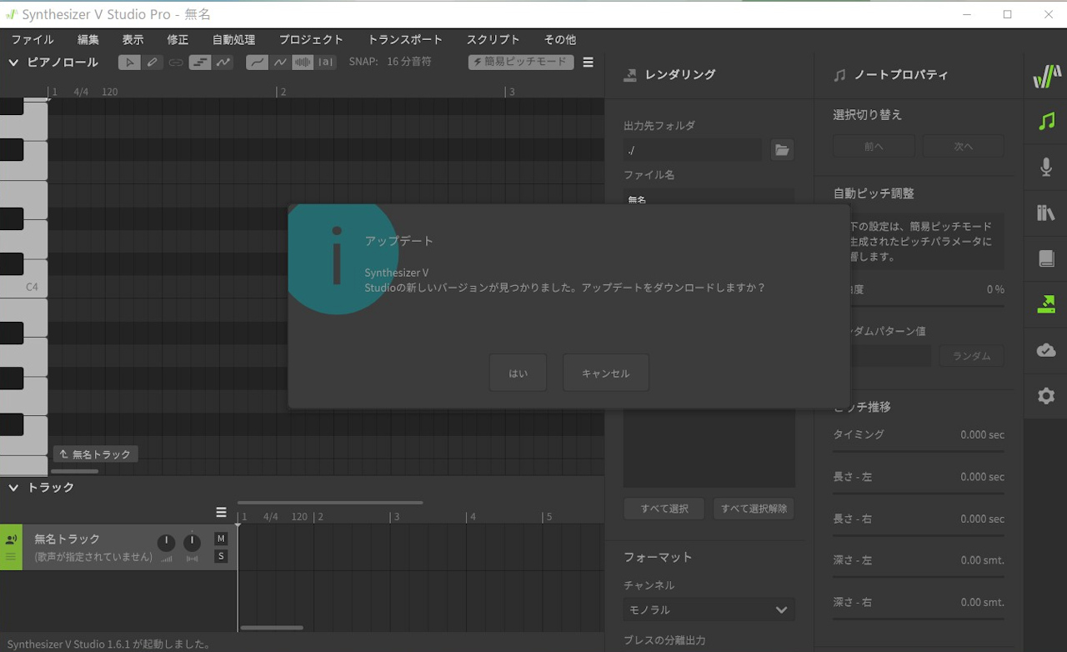This screenshot has width=1067, height=652.
Task: Adjust the タイミング slider
Action: [919, 451]
